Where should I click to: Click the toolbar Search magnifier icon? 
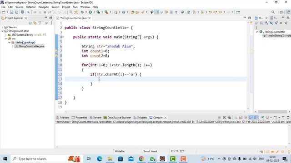273,12
